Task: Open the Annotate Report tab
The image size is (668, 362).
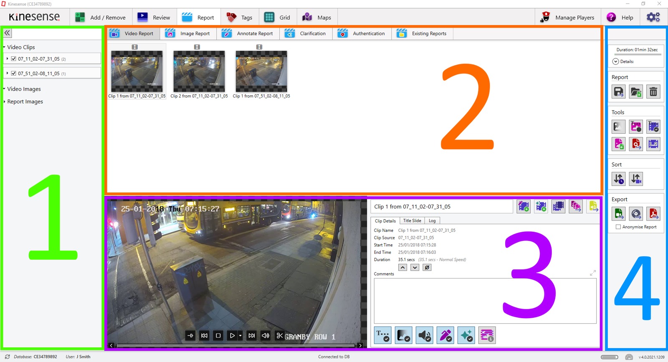Action: [248, 33]
